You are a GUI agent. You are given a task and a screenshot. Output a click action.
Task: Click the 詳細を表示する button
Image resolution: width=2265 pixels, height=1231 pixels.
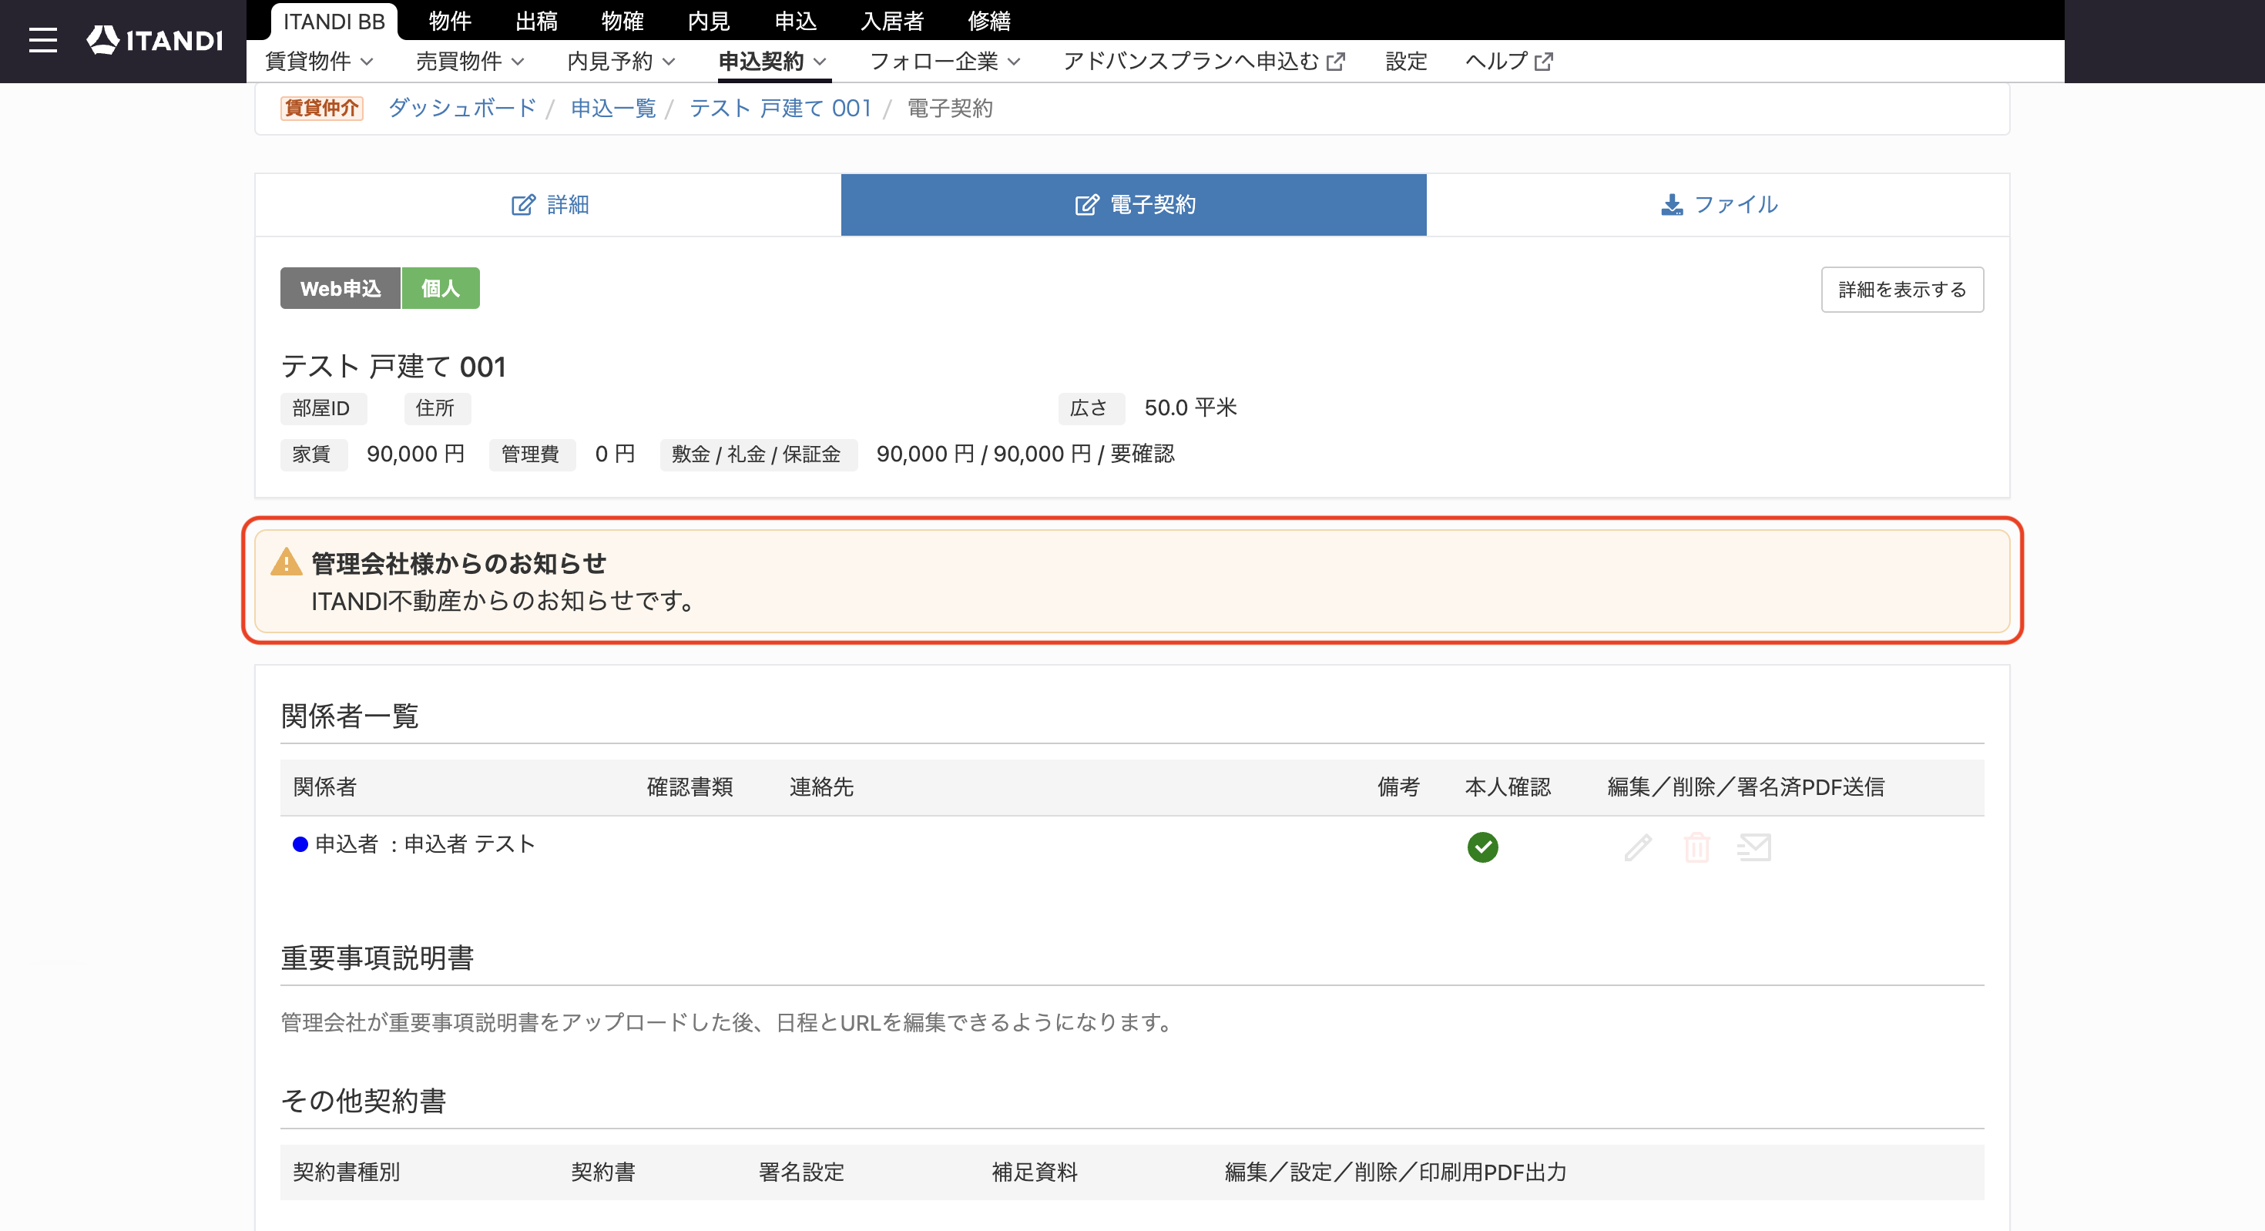click(x=1903, y=290)
